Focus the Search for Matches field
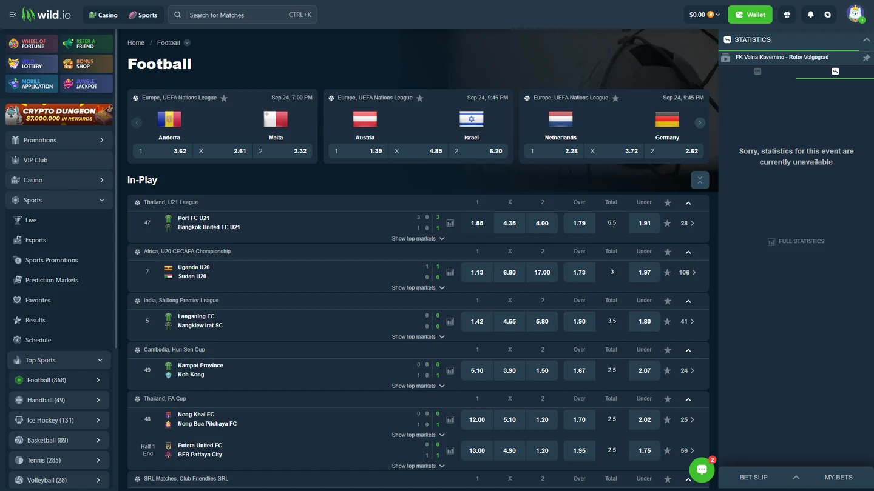Viewport: 874px width, 491px height. [243, 15]
